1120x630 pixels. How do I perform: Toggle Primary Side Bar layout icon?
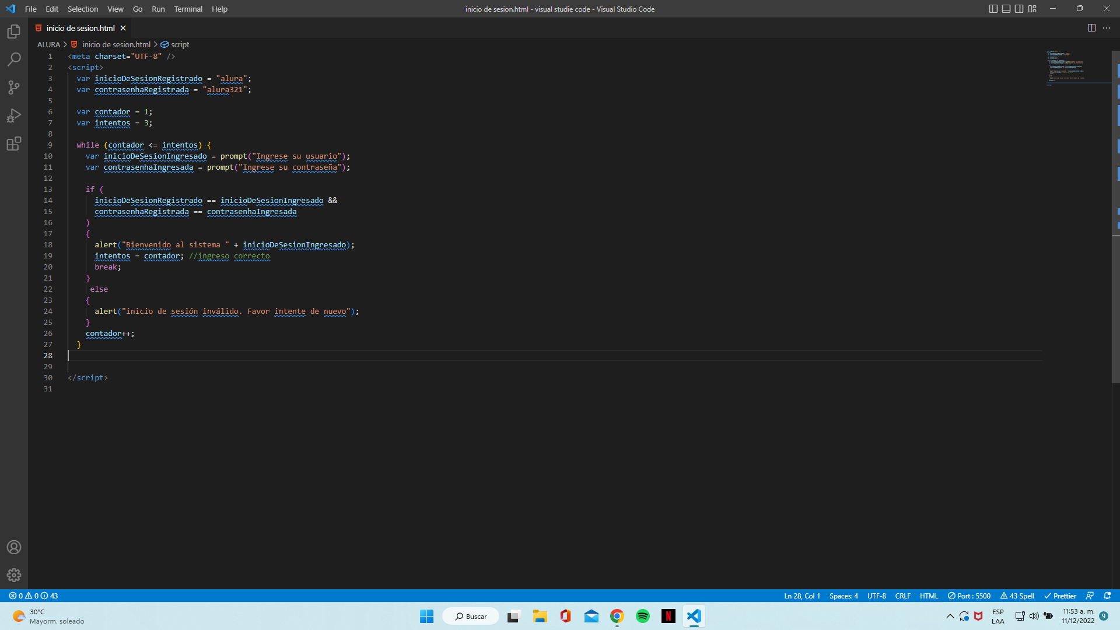993,9
